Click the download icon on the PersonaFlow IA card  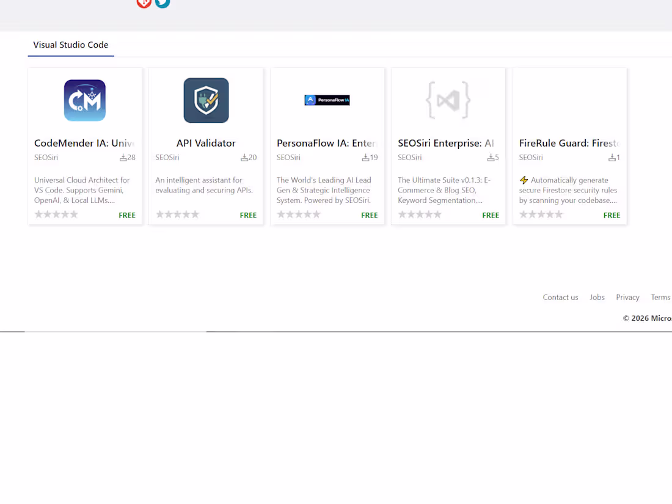point(365,157)
